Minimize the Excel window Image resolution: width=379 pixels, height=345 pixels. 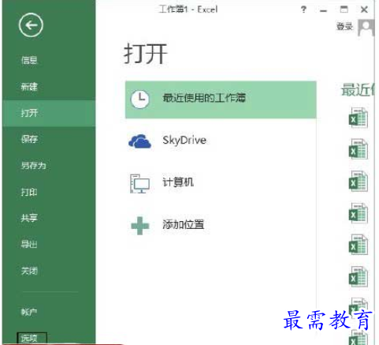coord(324,10)
